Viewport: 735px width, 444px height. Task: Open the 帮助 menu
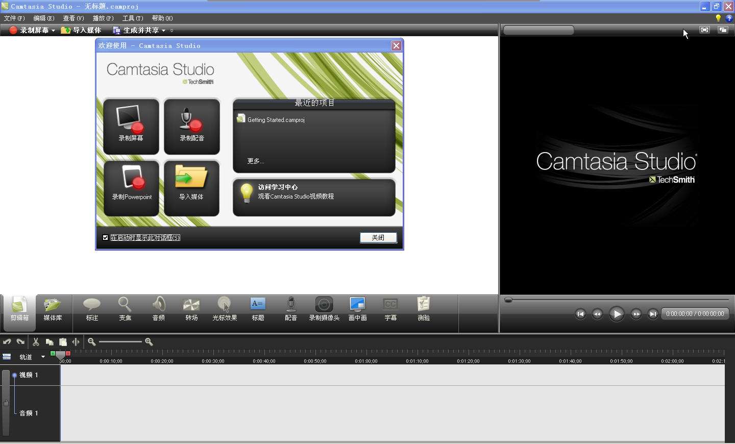coord(162,18)
